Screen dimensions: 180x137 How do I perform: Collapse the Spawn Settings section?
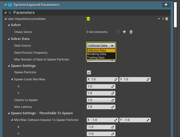[x=9, y=66]
